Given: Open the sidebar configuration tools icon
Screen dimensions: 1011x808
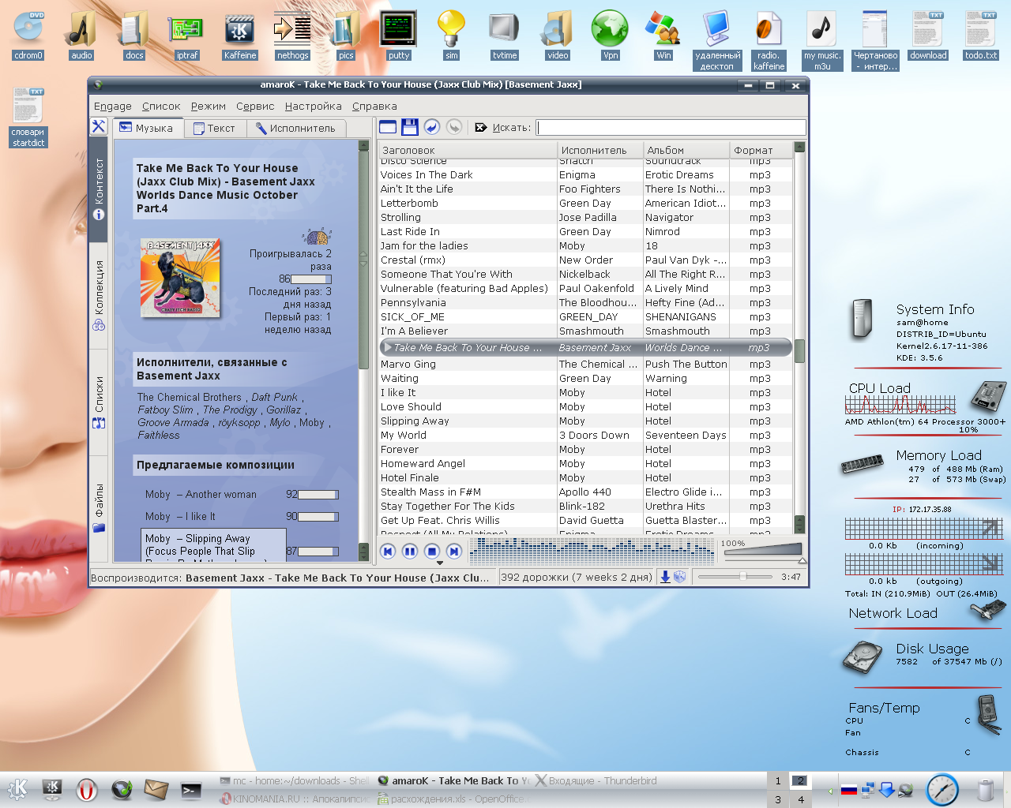Looking at the screenshot, I should tap(99, 126).
